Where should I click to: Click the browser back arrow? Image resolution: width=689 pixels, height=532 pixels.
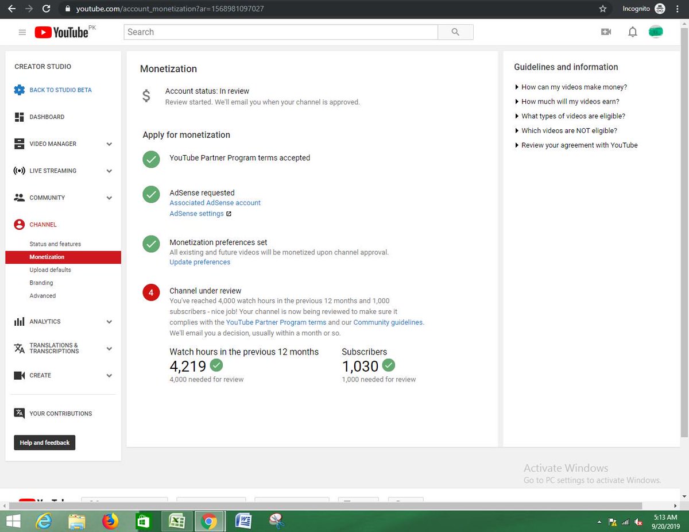pos(11,9)
